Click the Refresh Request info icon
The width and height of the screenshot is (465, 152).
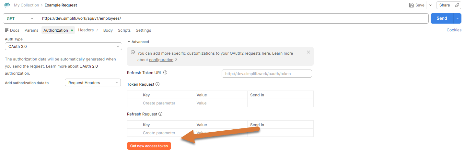[160, 114]
